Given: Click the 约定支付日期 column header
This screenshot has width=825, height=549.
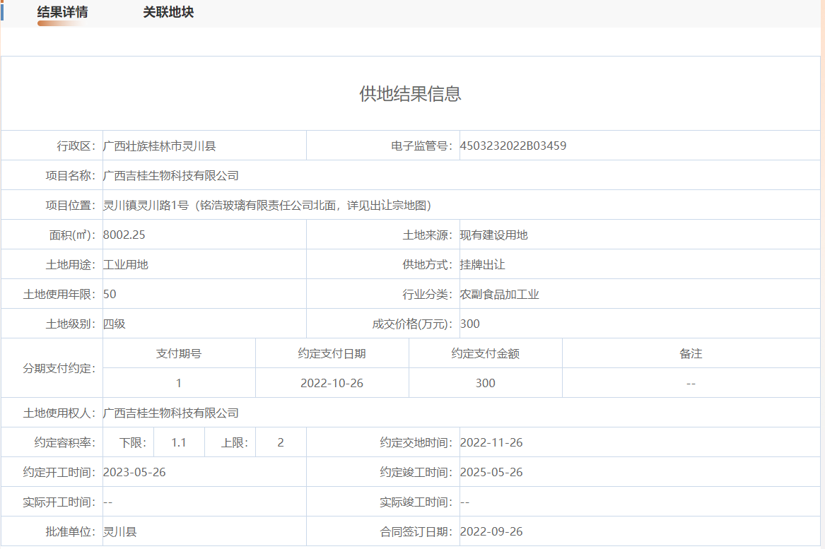Looking at the screenshot, I should (332, 353).
